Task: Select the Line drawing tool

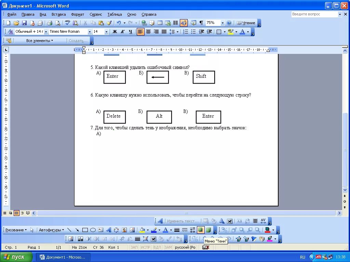Action: pyautogui.click(x=69, y=230)
